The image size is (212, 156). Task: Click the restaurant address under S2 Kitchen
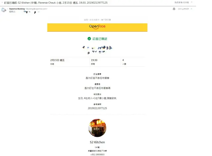[97, 151]
